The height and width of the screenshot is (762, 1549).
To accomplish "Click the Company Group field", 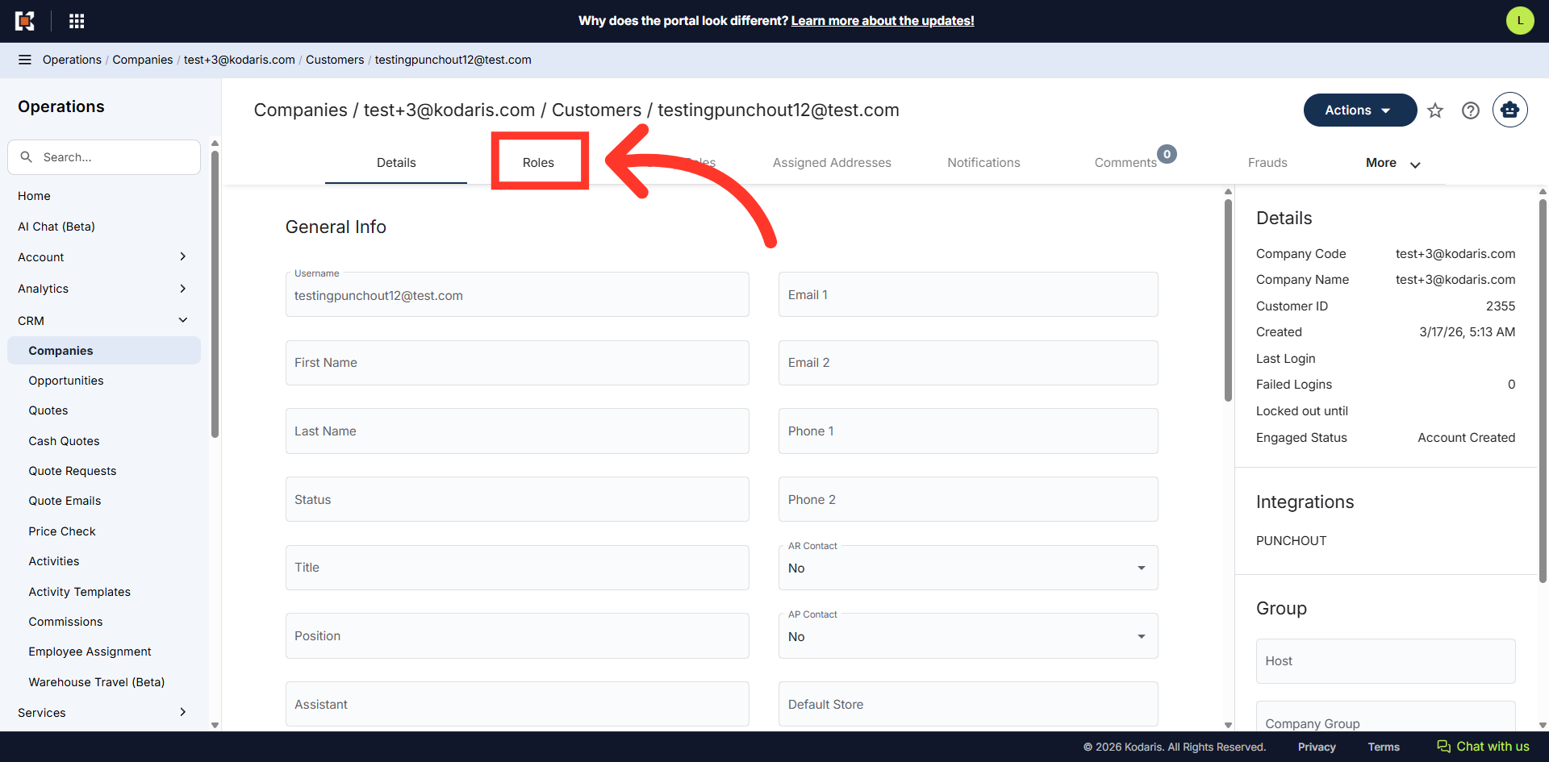I will click(1385, 717).
